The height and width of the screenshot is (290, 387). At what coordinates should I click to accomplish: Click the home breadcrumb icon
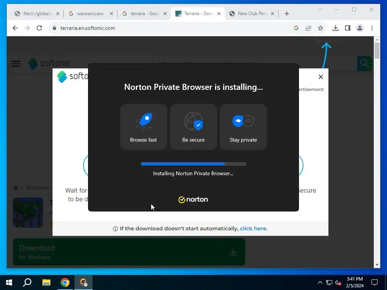pos(16,188)
